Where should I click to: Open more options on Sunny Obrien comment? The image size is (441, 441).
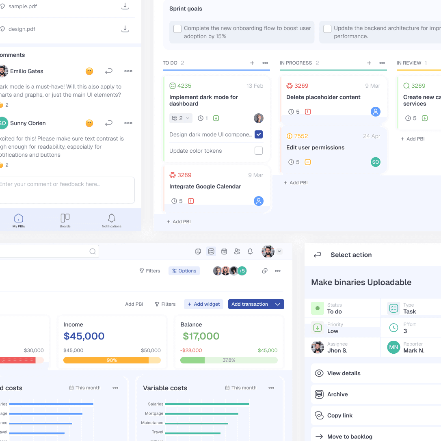[x=128, y=123]
